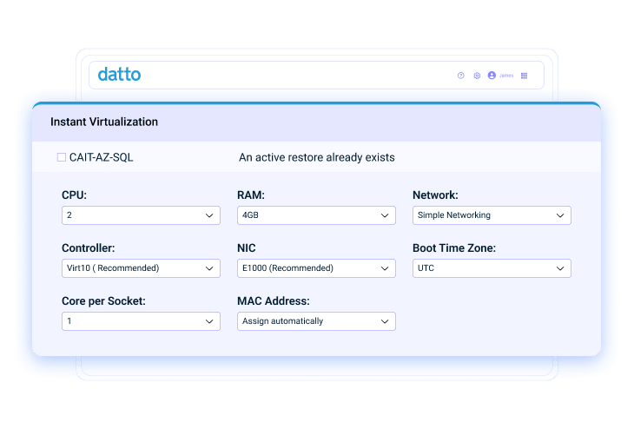Click the Controller: label

(88, 247)
